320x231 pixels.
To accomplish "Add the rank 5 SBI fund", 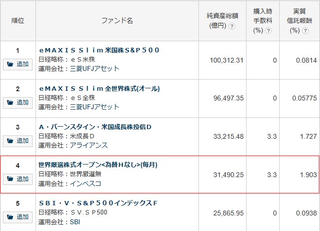I will 18,216.
